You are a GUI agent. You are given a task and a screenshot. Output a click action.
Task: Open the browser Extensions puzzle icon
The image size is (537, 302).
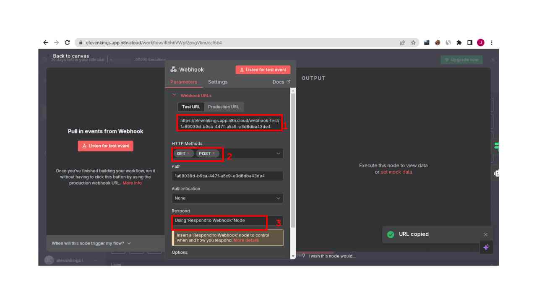coord(459,42)
